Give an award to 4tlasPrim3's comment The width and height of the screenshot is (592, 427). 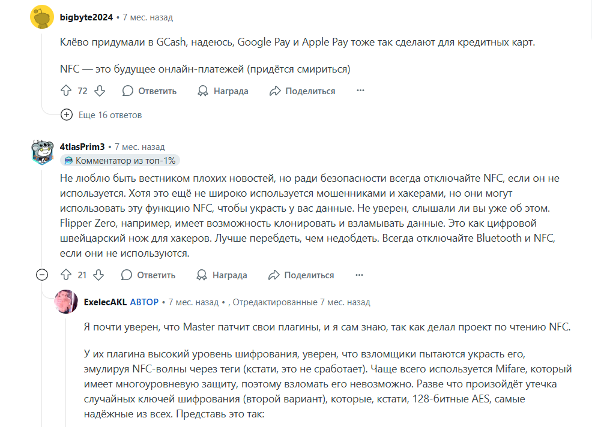coord(222,275)
